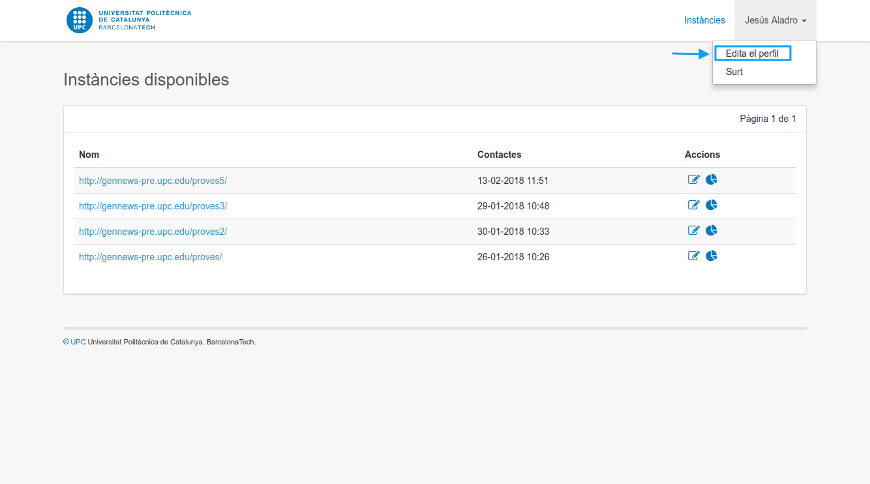Choose 'Surt' to log out
Screen dimensions: 870x484
point(734,72)
